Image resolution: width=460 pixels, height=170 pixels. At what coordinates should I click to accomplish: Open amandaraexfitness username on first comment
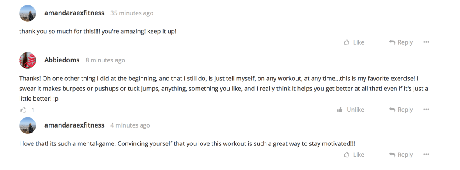(x=74, y=13)
